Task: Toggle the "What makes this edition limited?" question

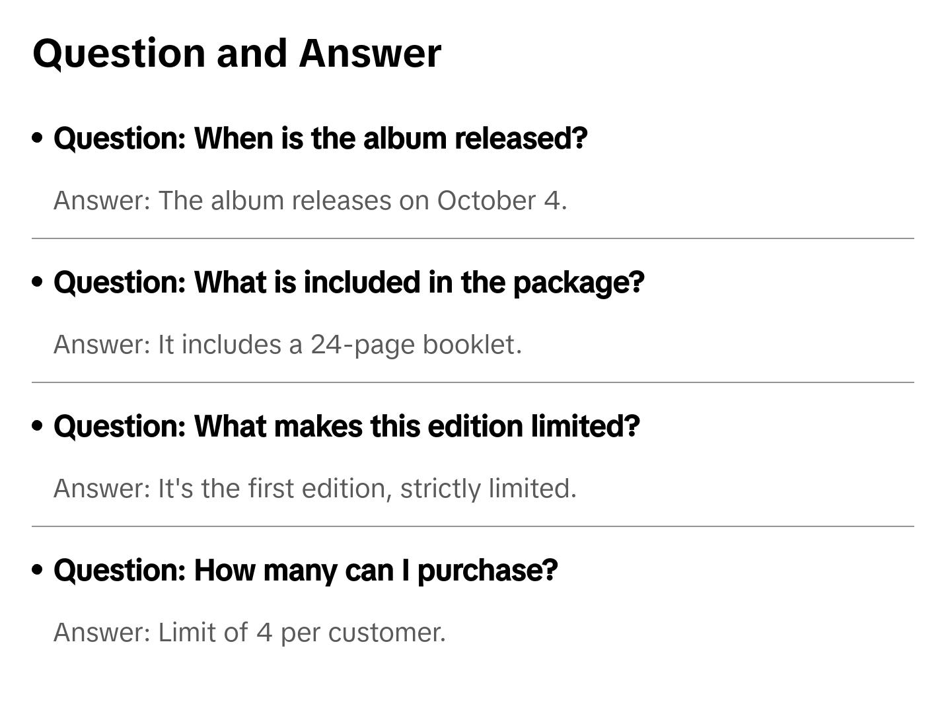Action: pos(347,427)
